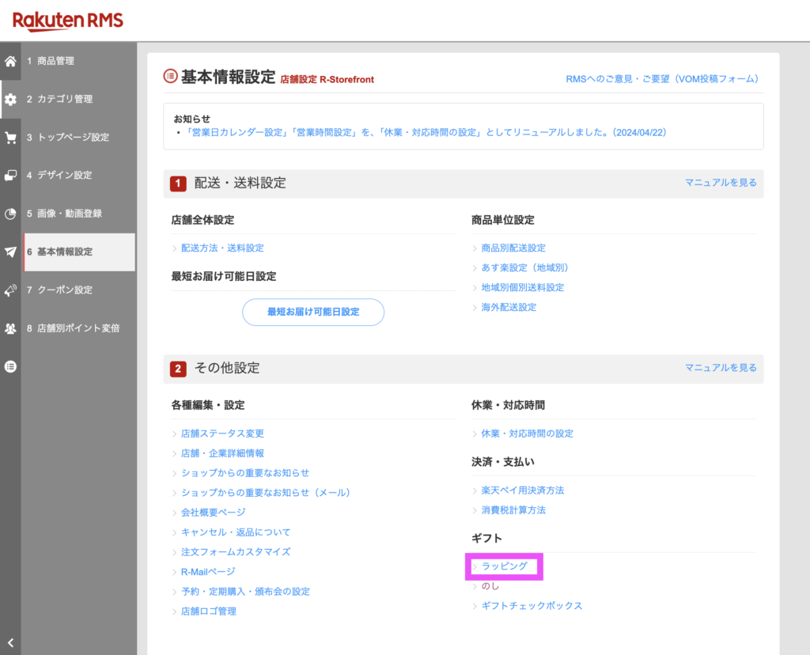
Task: Open ショップからの重要なお知らせ（メール） link
Action: click(x=266, y=492)
